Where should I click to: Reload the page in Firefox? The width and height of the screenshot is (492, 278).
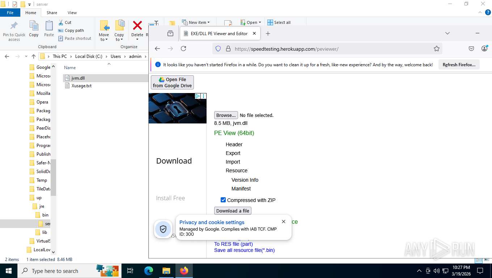(x=183, y=49)
